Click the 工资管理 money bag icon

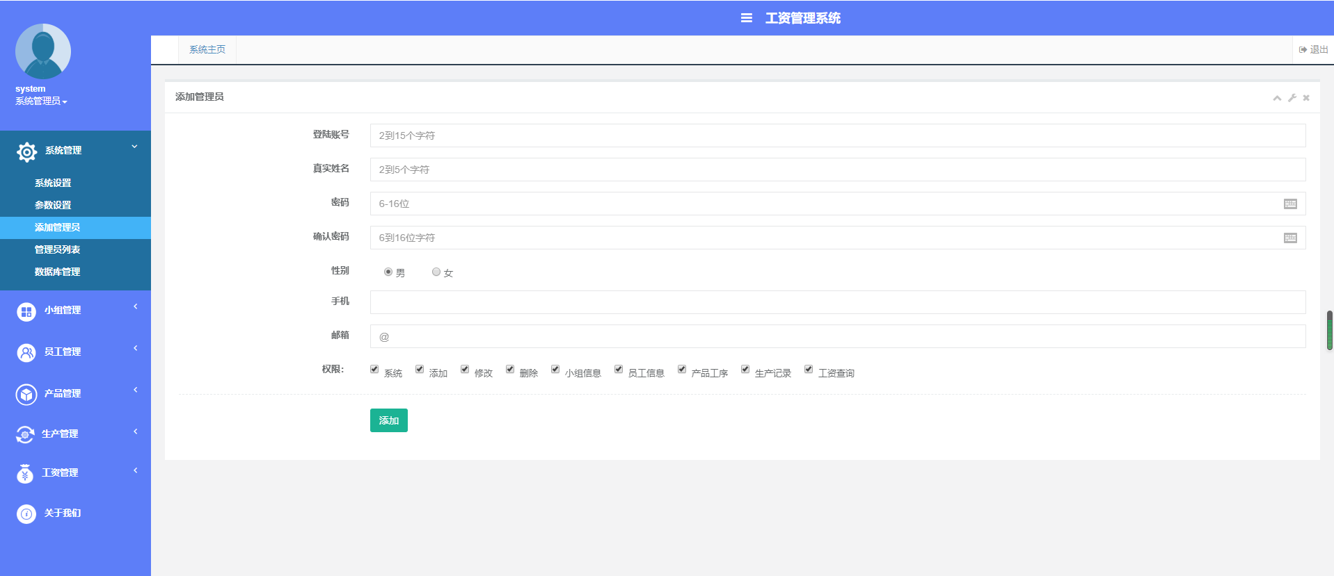point(25,473)
